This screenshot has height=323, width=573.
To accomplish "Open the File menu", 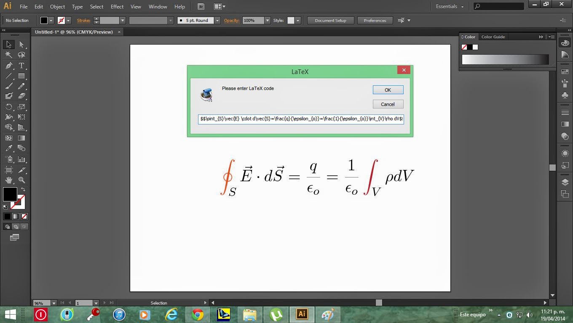I will (24, 7).
